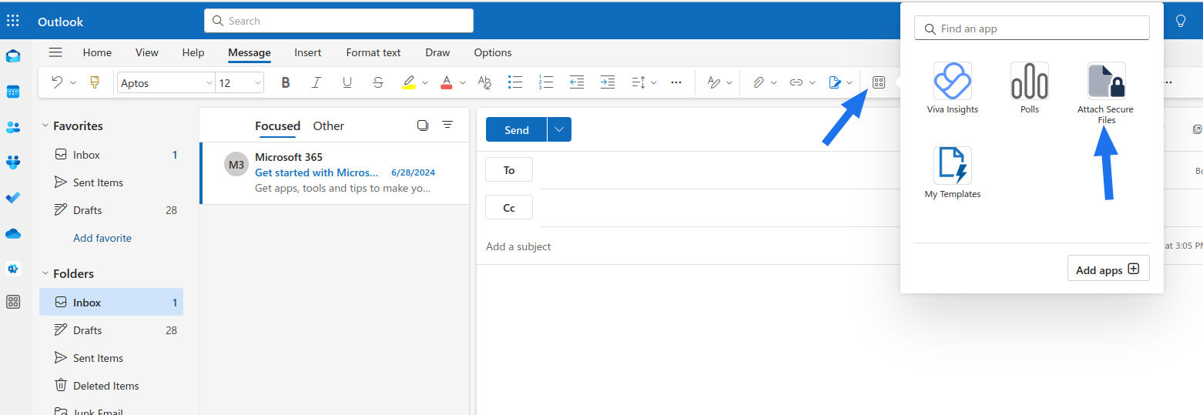1203x415 pixels.
Task: Click the lightbulb tips icon
Action: (x=1181, y=21)
